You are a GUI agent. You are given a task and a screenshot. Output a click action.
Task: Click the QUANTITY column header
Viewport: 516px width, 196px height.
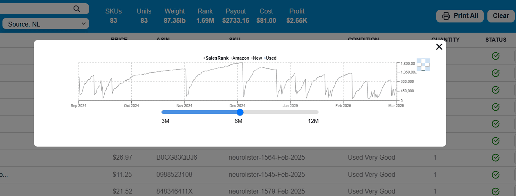[x=445, y=40]
